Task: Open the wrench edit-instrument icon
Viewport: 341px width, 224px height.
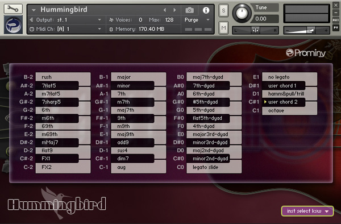Action: coord(13,9)
